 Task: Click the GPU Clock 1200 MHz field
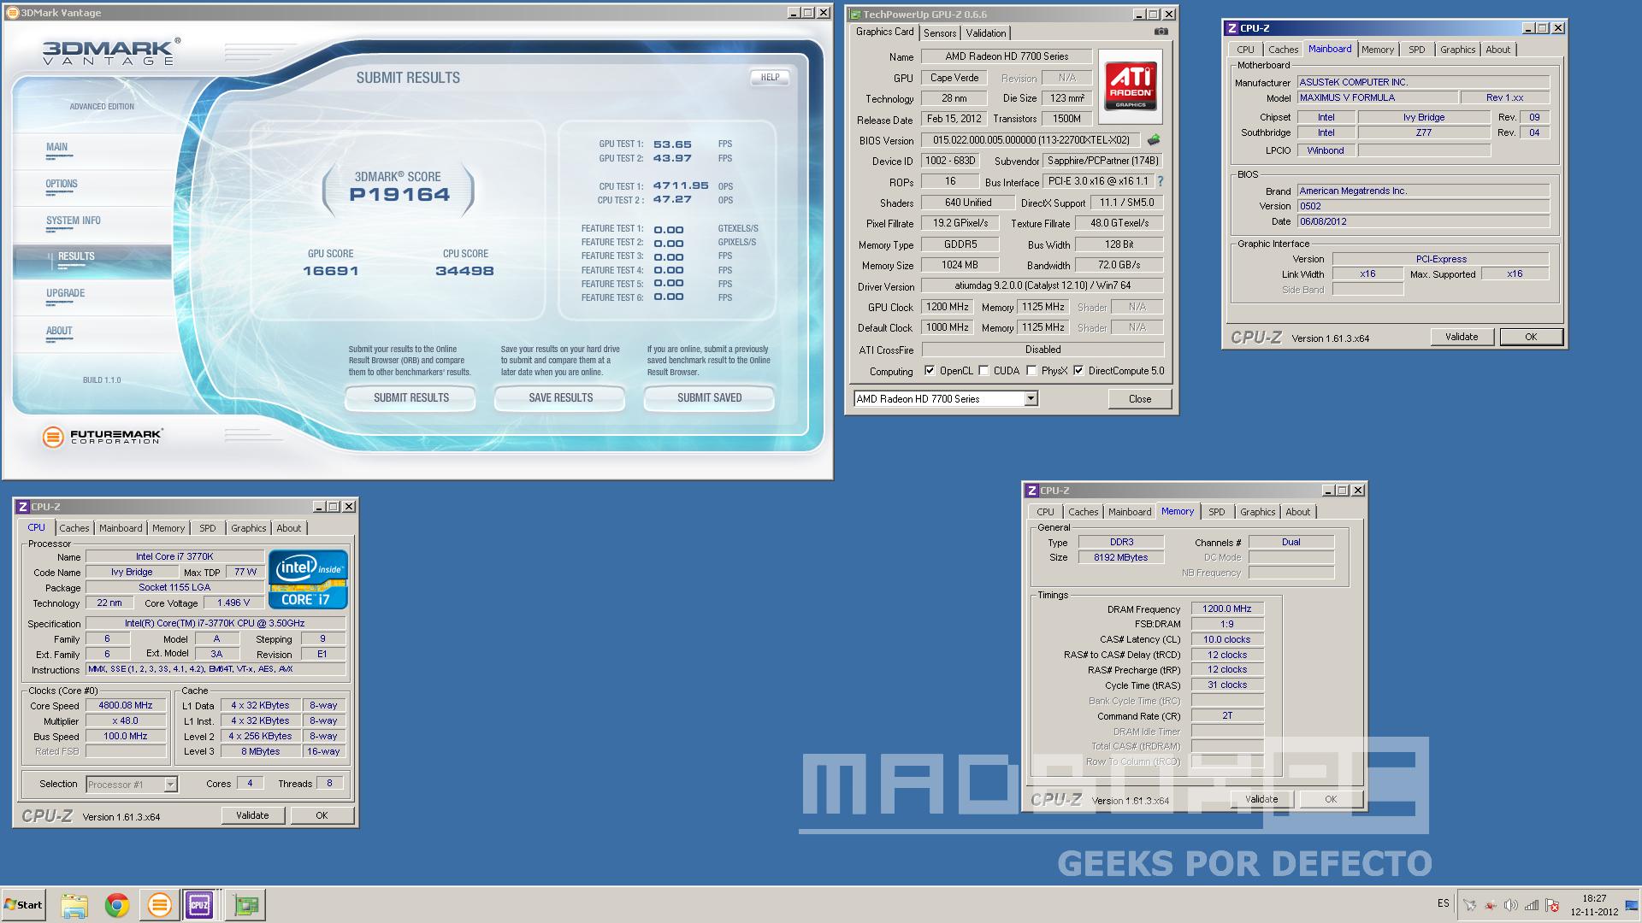[x=947, y=307]
